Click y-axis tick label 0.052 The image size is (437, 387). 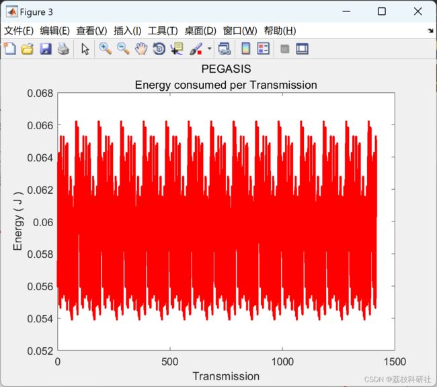point(40,351)
